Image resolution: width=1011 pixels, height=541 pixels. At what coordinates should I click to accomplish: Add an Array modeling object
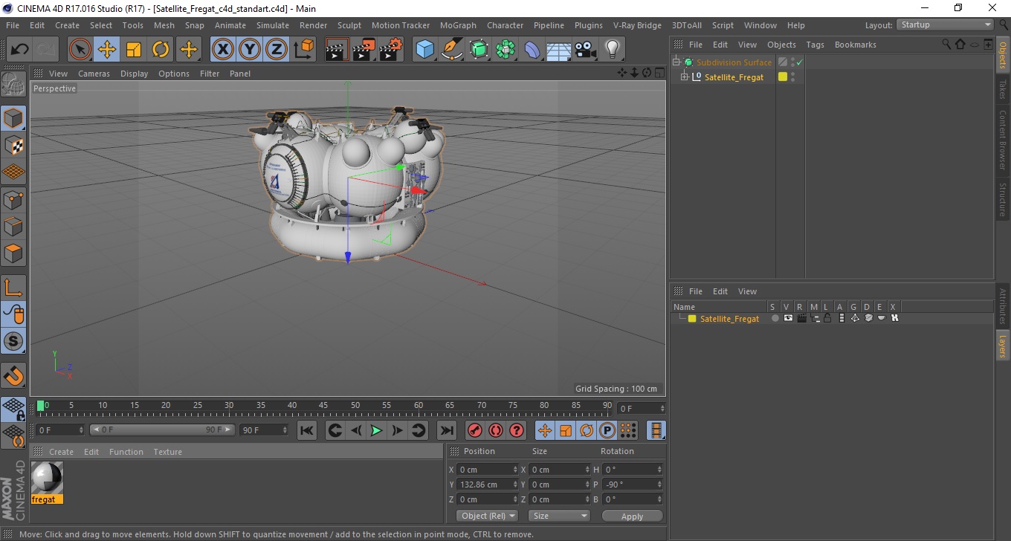tap(505, 50)
